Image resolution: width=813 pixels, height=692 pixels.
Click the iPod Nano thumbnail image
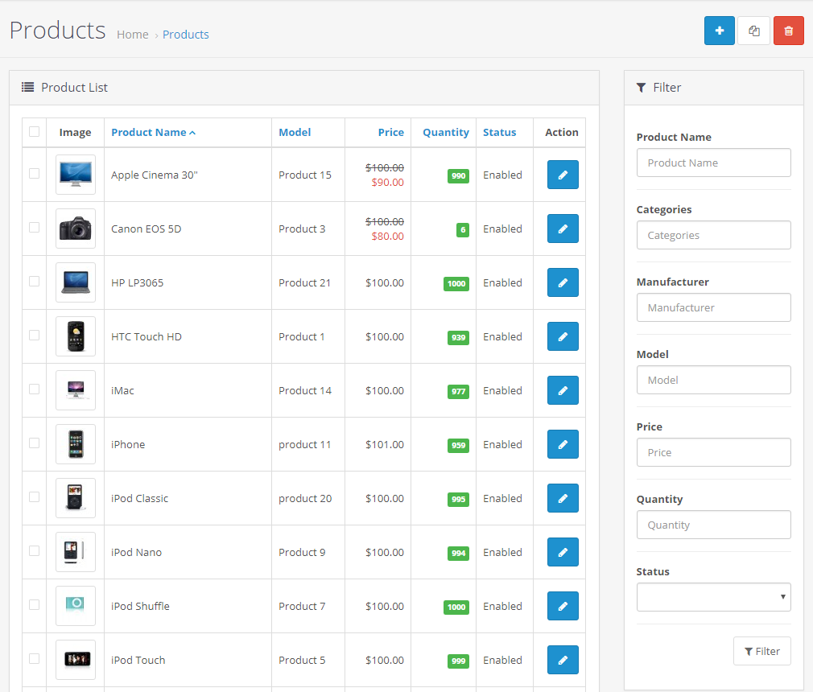pos(76,552)
